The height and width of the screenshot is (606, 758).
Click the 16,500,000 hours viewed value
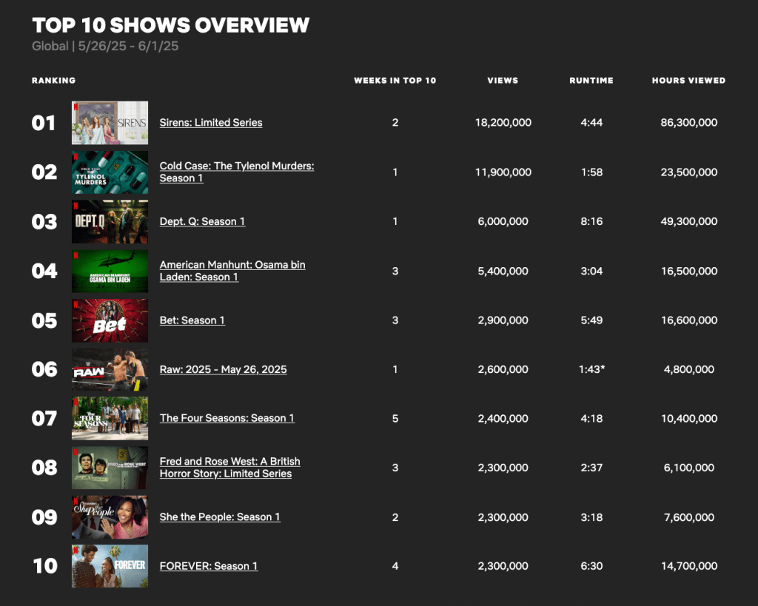(x=689, y=271)
